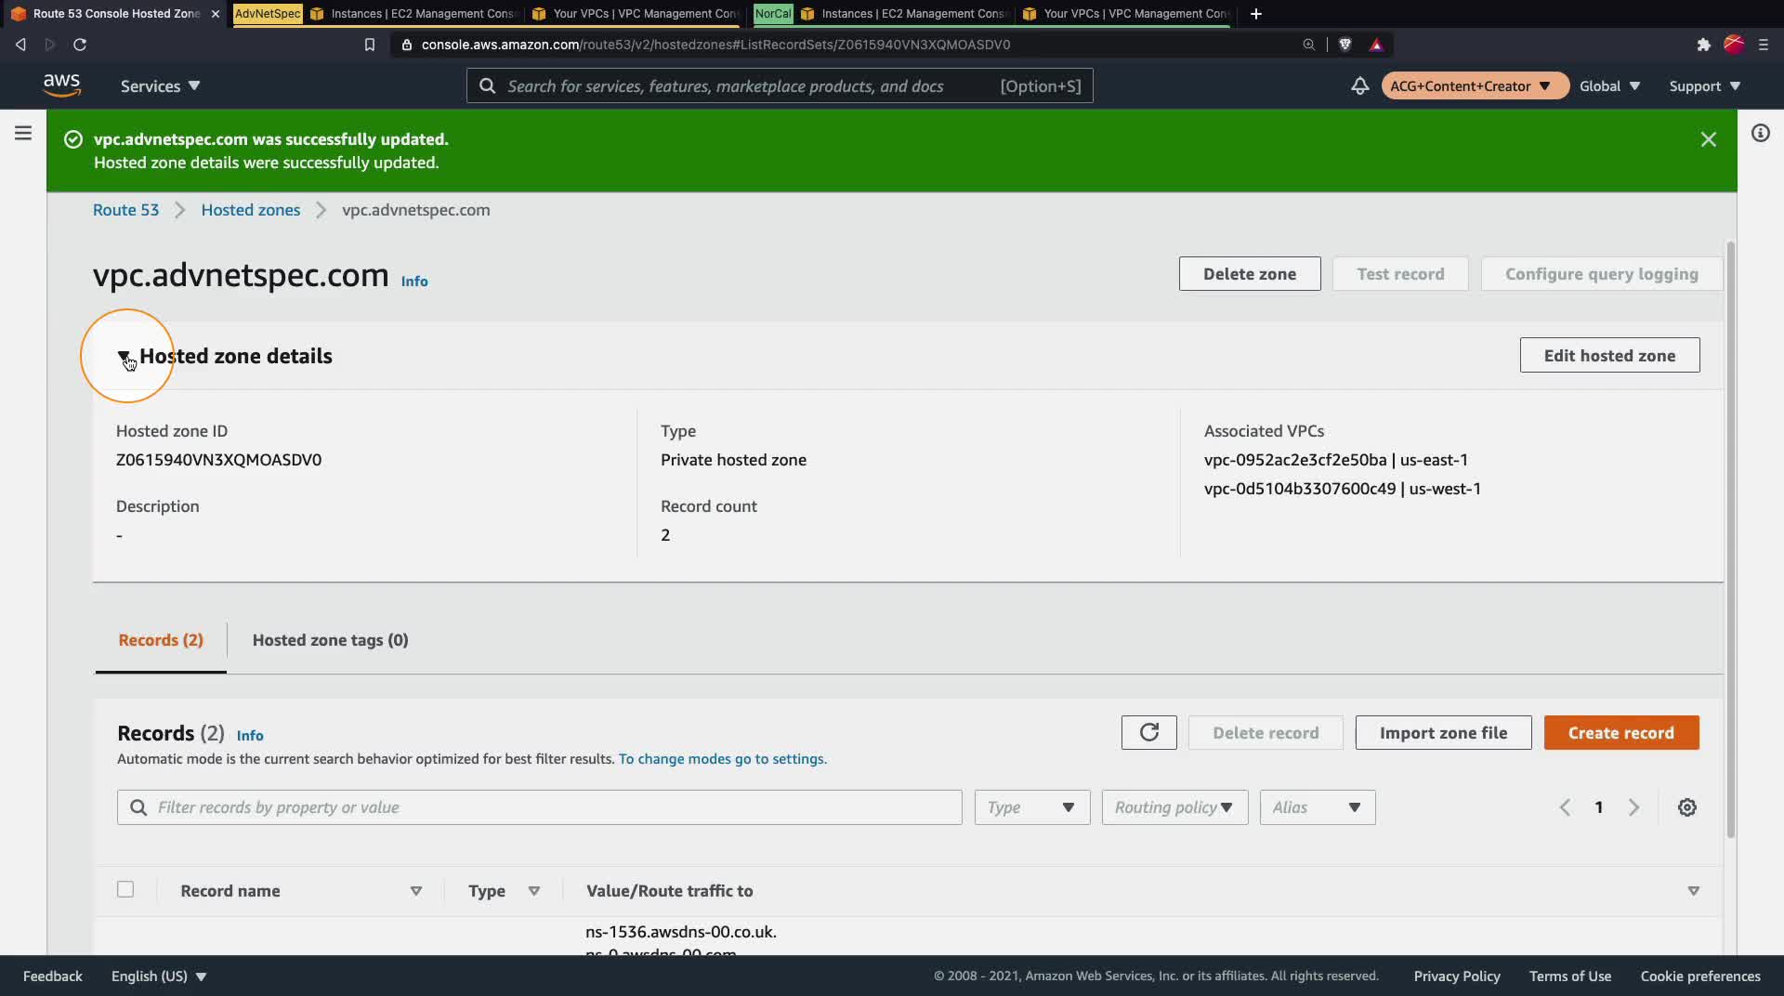Click the page vertical scrollbar
1784x996 pixels.
[x=1730, y=539]
